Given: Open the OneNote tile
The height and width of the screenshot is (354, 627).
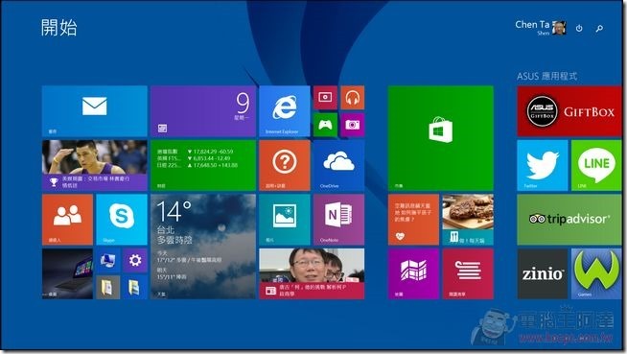Looking at the screenshot, I should [x=338, y=220].
